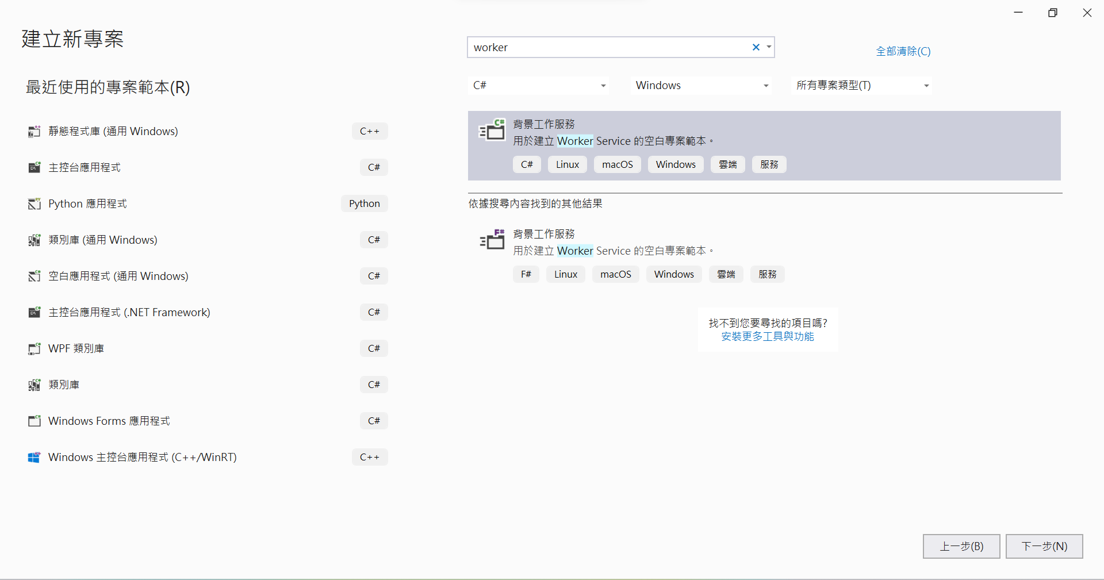The height and width of the screenshot is (580, 1104).
Task: Select the Python 應用程式 template icon
Action: (x=34, y=203)
